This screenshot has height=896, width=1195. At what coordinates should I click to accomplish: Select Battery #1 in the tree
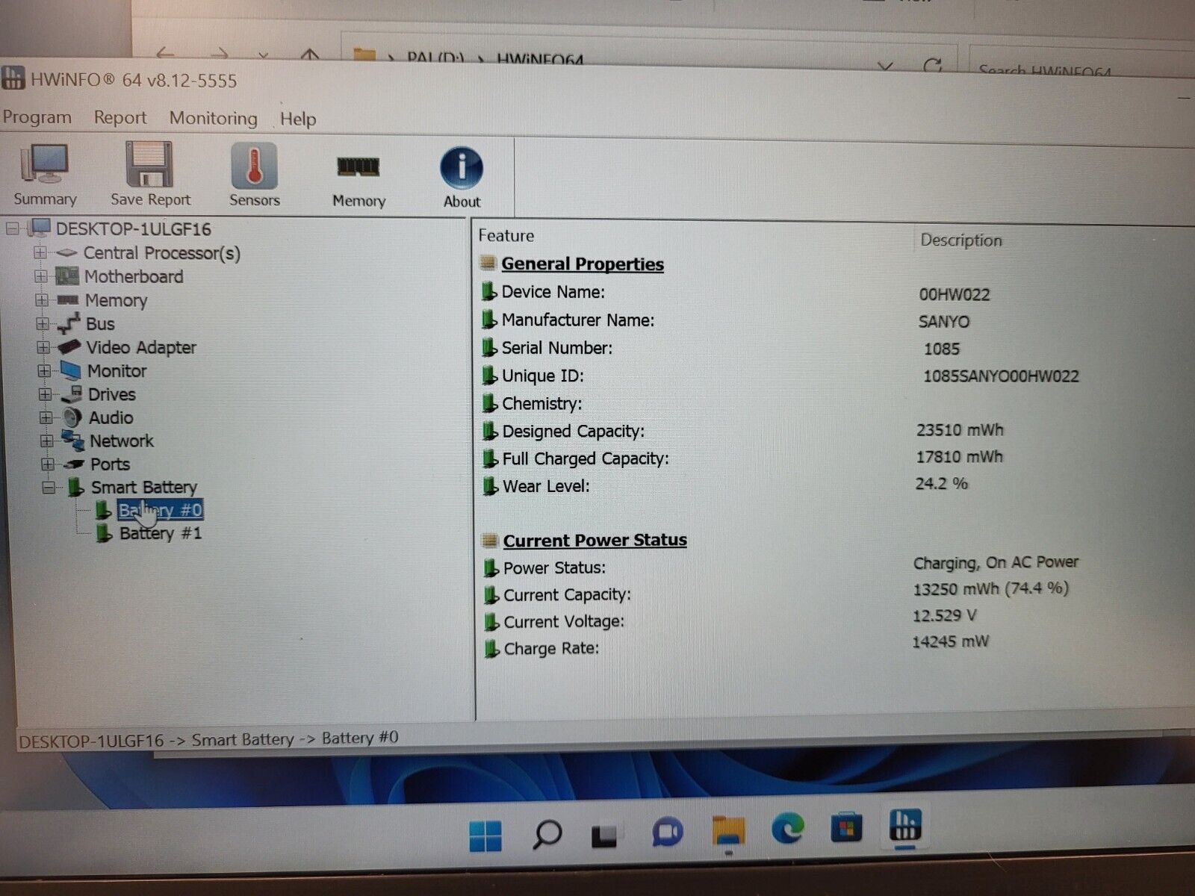coord(161,533)
